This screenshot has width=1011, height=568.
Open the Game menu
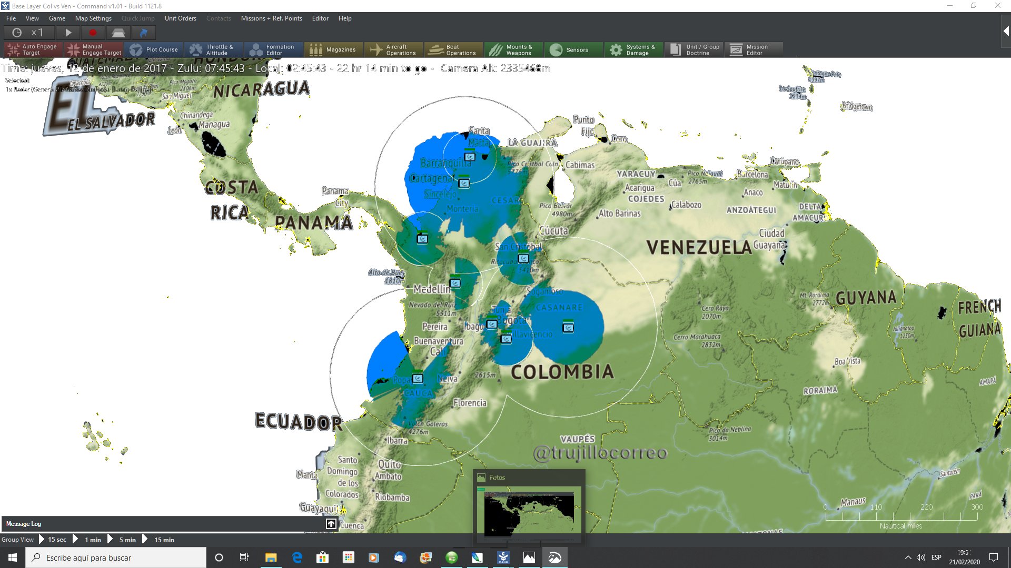(x=57, y=18)
